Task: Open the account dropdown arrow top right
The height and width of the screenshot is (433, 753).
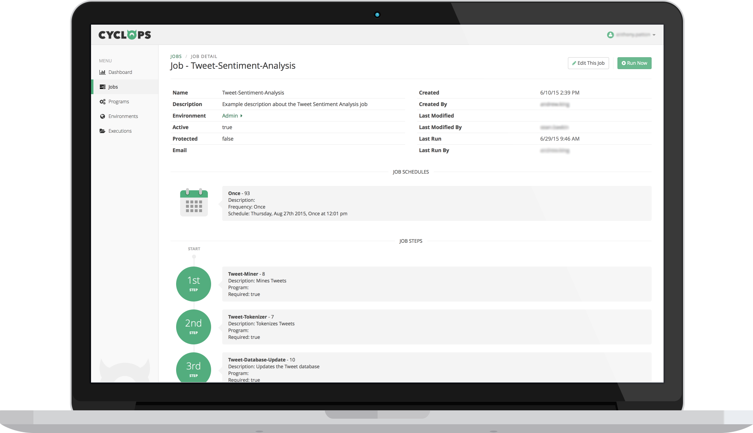Action: click(653, 35)
